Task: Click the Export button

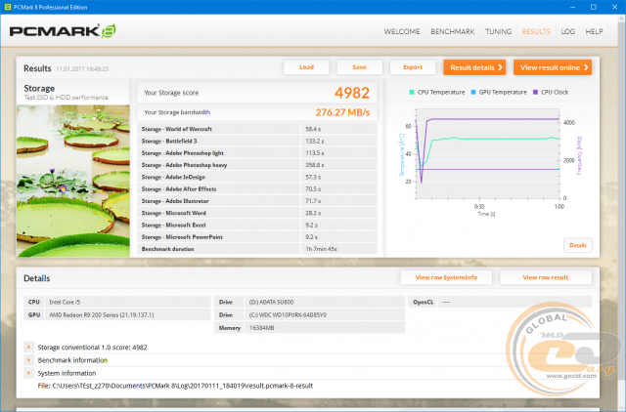Action: coord(413,67)
